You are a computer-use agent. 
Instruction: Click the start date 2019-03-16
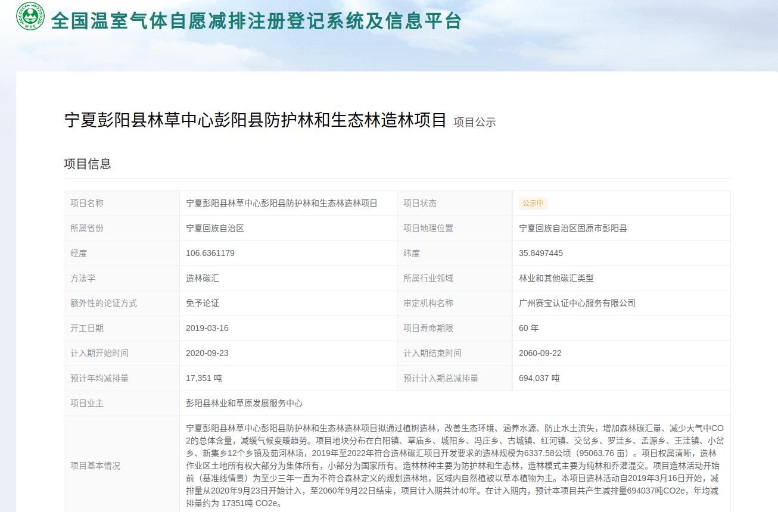pos(207,329)
